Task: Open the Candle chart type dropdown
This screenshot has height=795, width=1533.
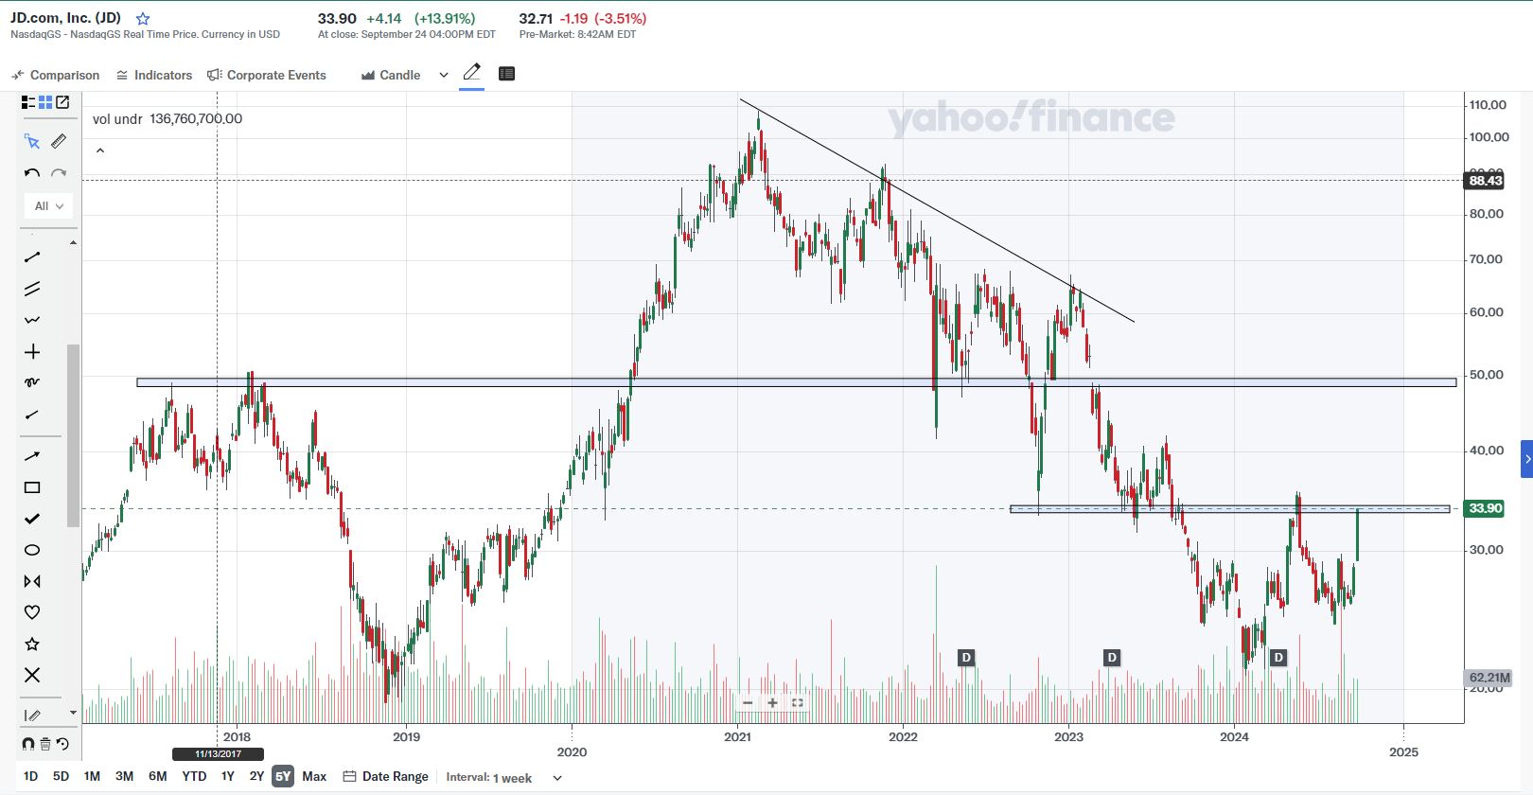Action: (405, 75)
